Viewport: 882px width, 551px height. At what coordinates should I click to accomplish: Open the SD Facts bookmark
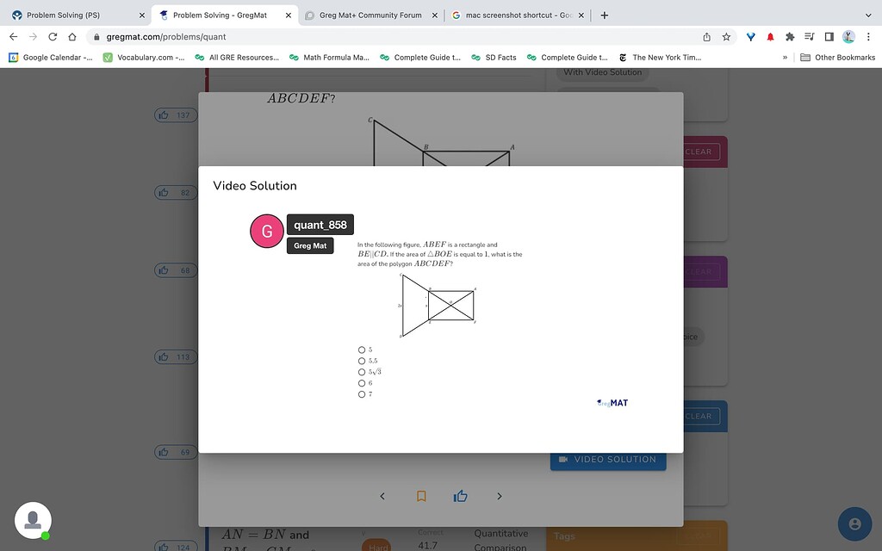pos(494,58)
